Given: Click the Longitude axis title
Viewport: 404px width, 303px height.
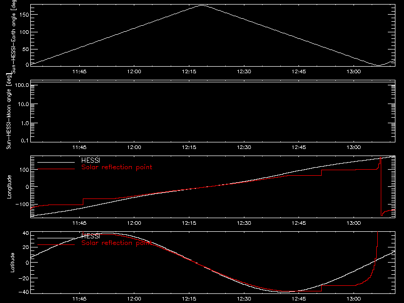Looking at the screenshot, I should [9, 187].
